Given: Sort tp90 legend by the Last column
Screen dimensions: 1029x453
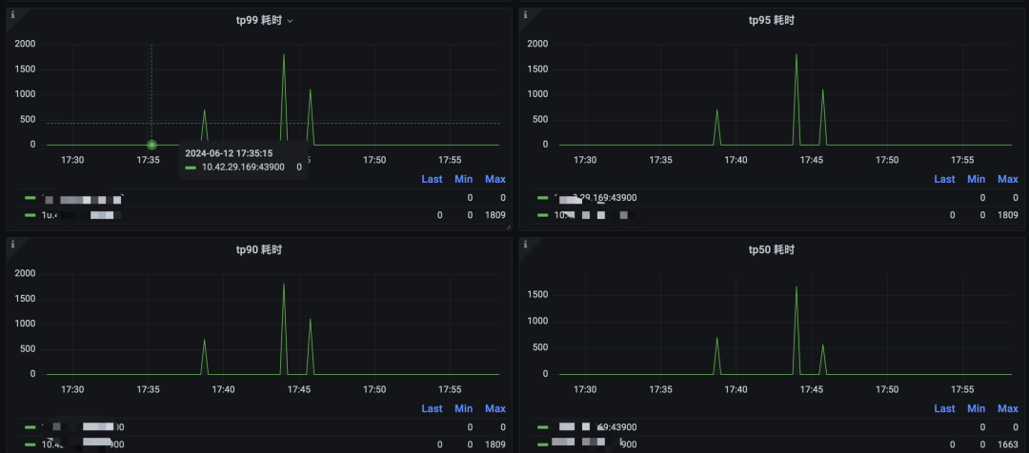Looking at the screenshot, I should click(432, 408).
